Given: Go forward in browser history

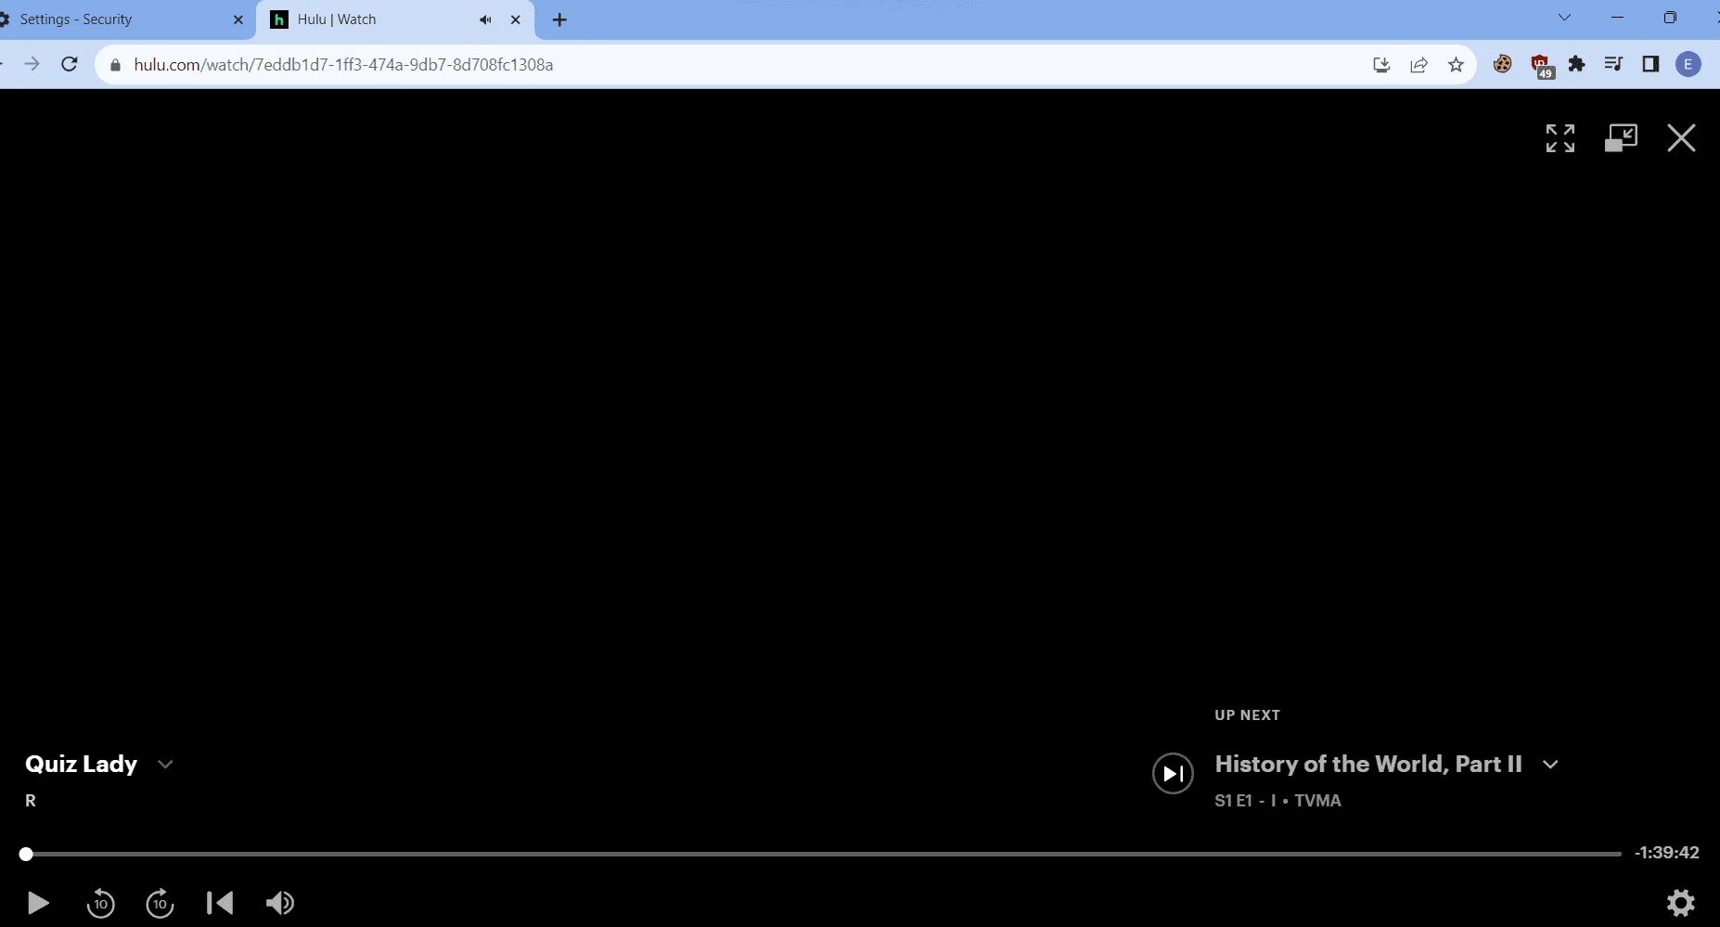Looking at the screenshot, I should [x=32, y=64].
